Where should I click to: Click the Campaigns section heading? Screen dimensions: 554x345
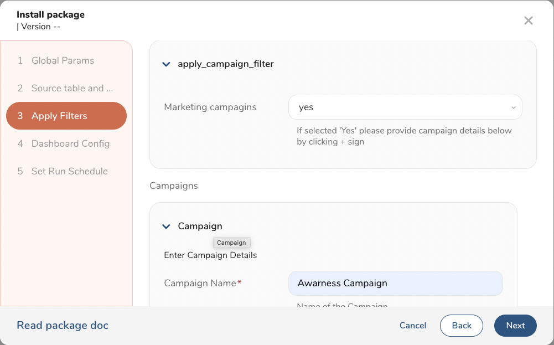[174, 186]
